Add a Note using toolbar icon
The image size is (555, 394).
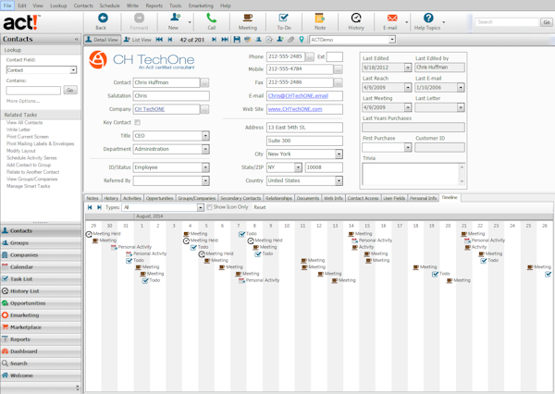tap(320, 19)
